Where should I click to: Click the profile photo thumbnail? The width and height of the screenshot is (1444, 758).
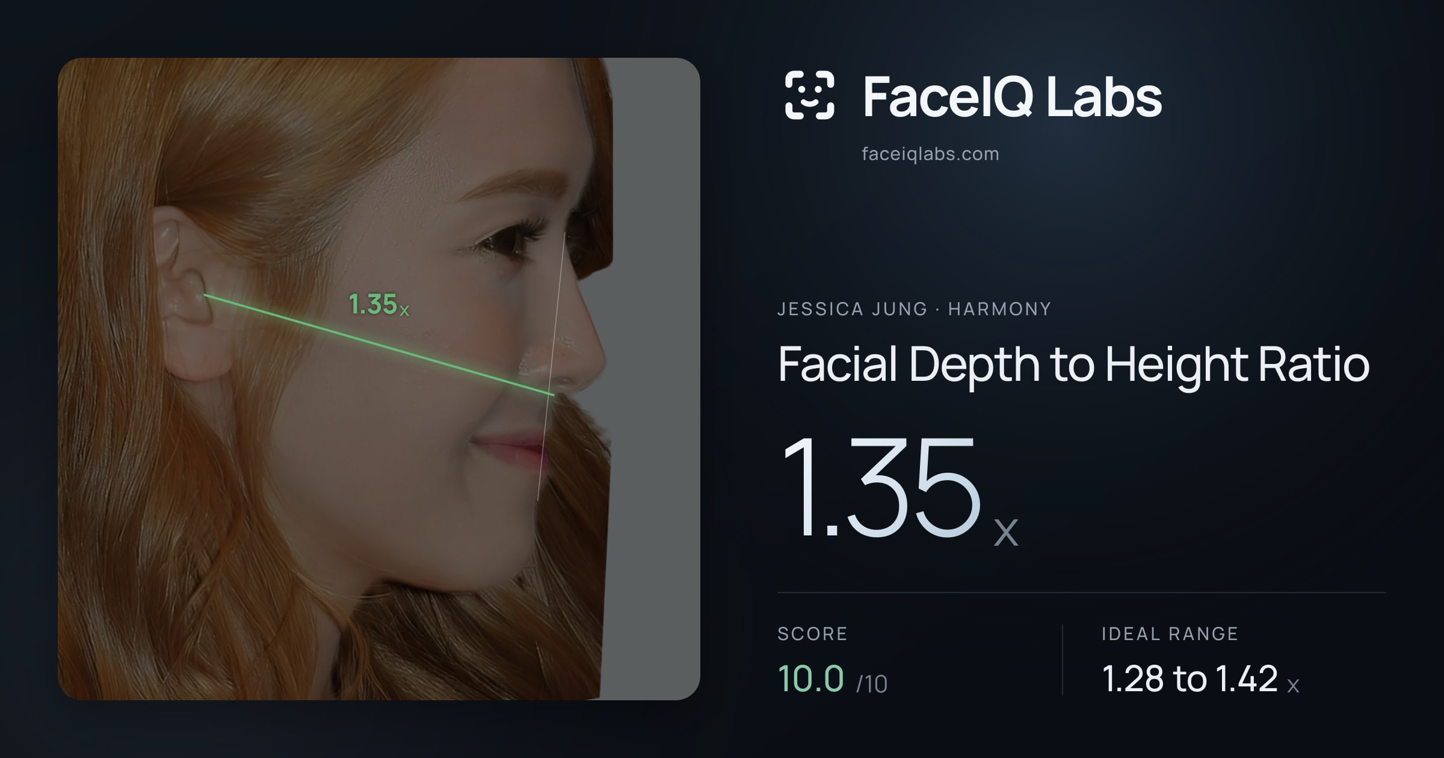point(379,379)
